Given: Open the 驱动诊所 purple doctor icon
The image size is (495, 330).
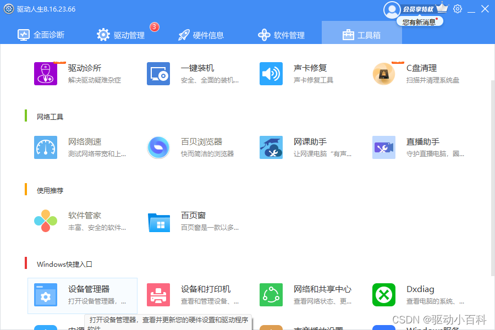Looking at the screenshot, I should point(46,74).
